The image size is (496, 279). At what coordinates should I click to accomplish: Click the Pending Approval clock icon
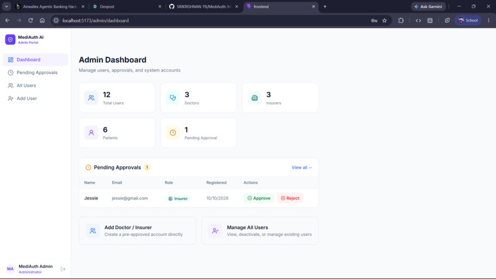(x=173, y=132)
